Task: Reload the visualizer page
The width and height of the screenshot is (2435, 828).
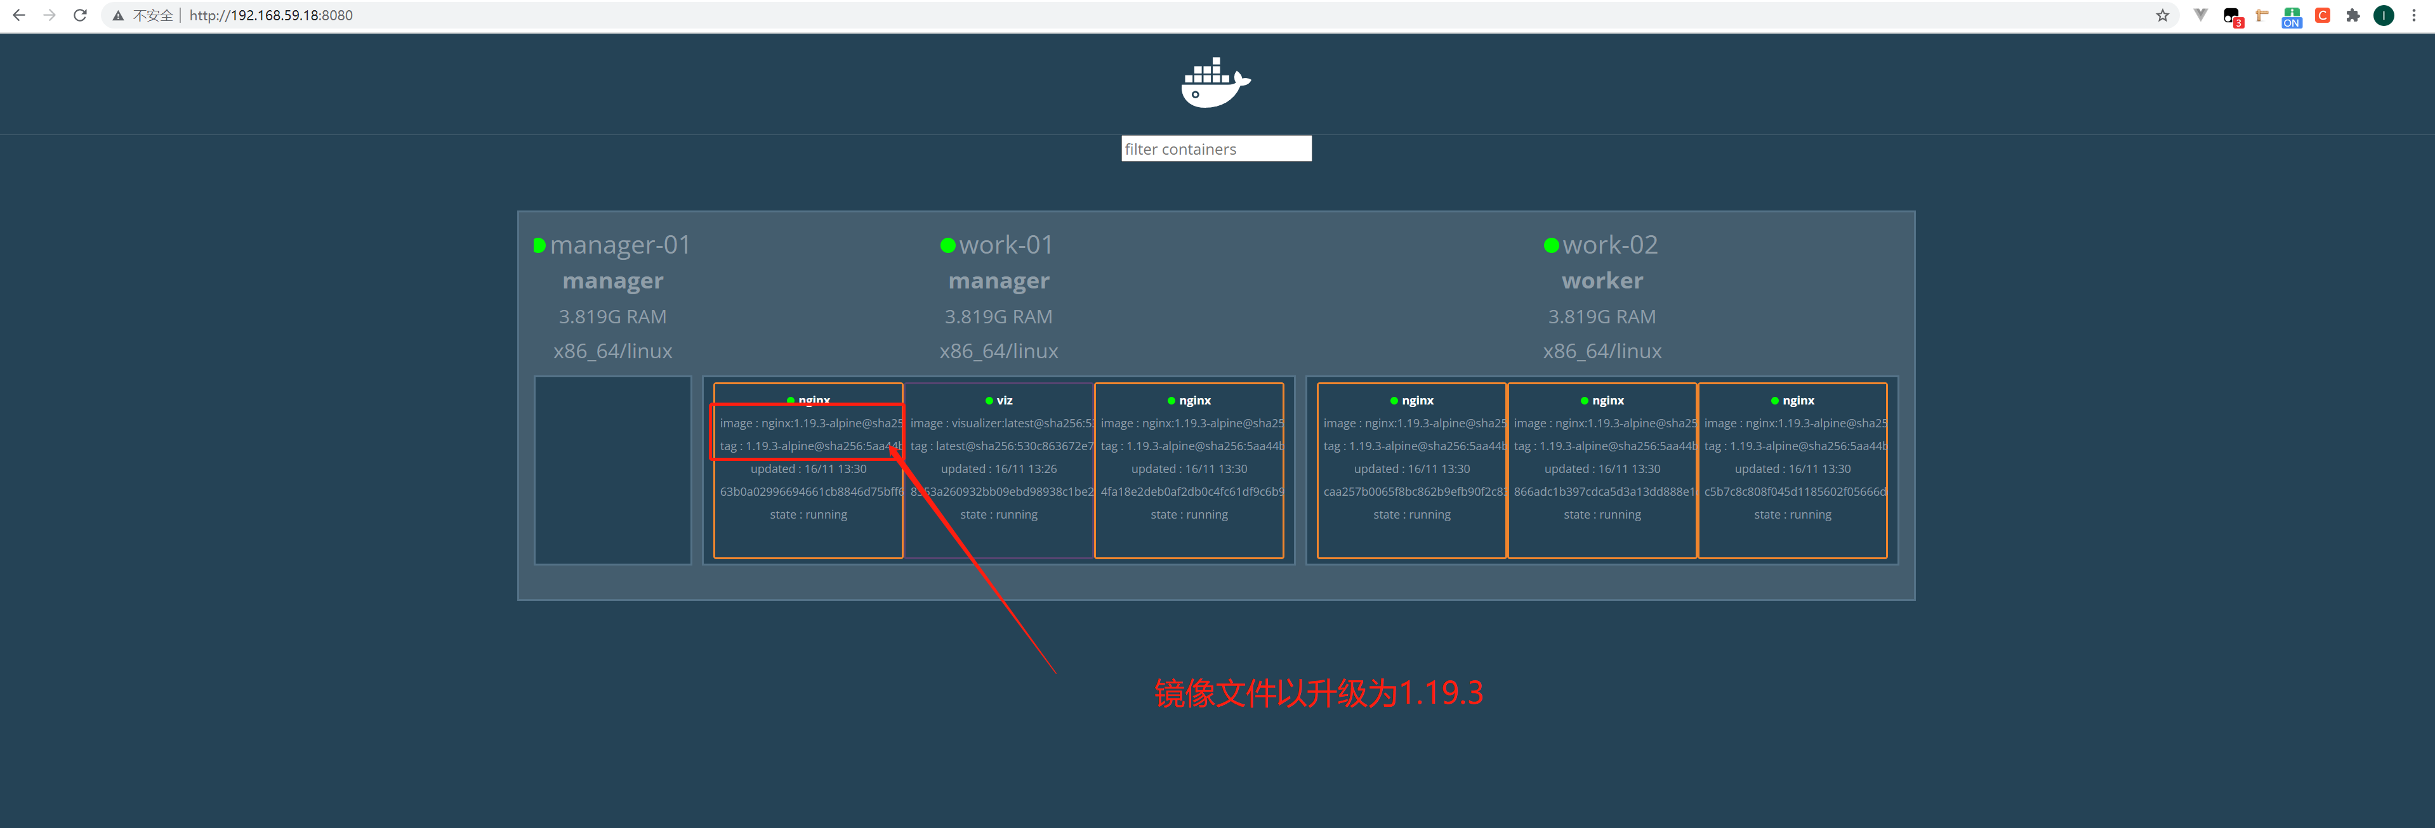Action: [x=81, y=15]
